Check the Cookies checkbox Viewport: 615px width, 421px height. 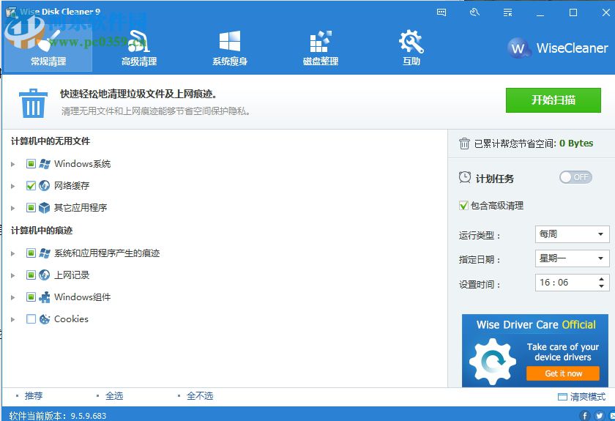(31, 319)
